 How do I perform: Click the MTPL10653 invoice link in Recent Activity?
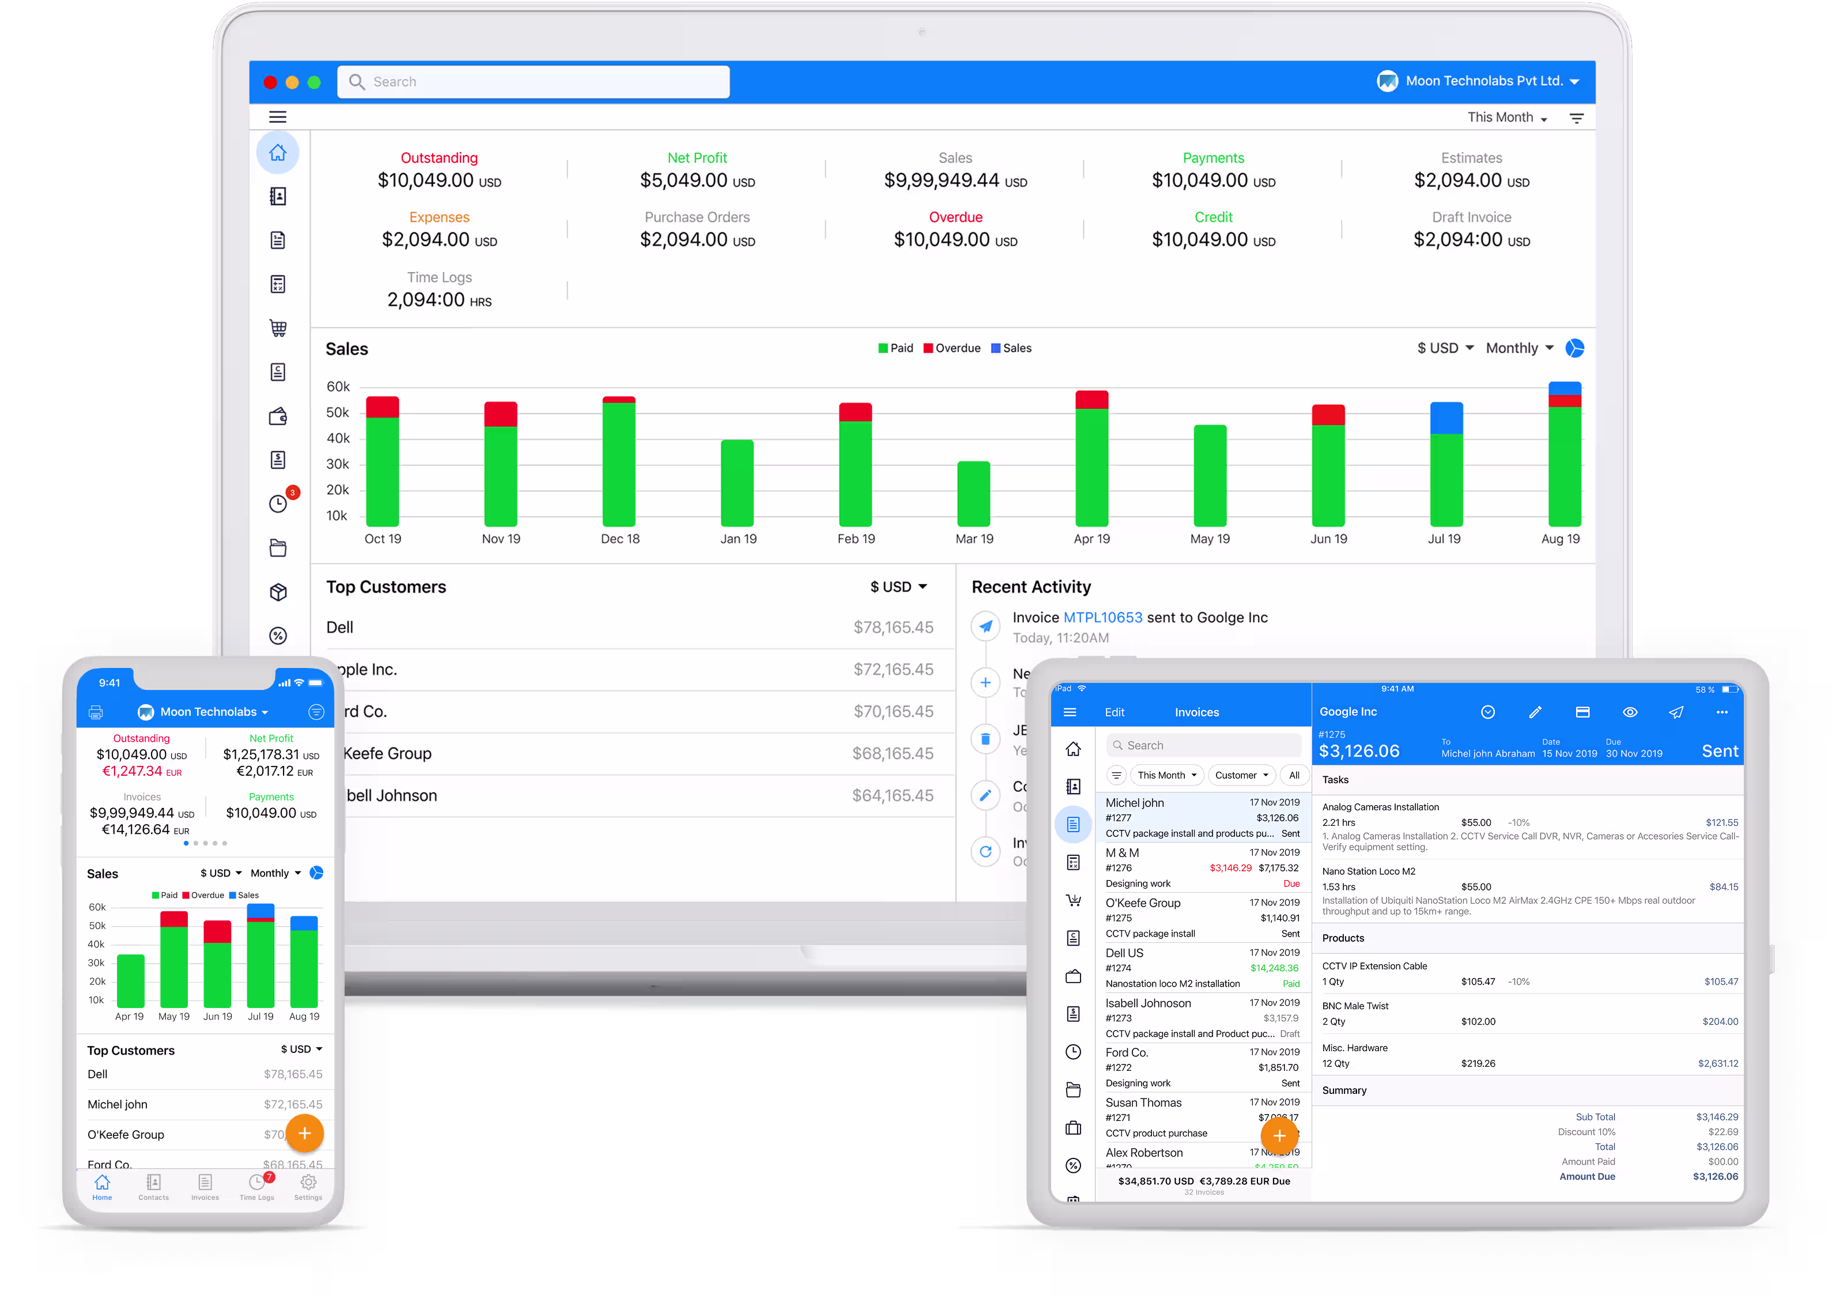1102,618
